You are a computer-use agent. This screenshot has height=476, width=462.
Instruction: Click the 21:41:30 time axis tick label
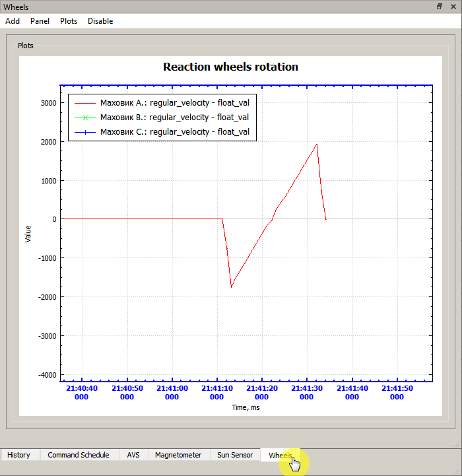307,393
